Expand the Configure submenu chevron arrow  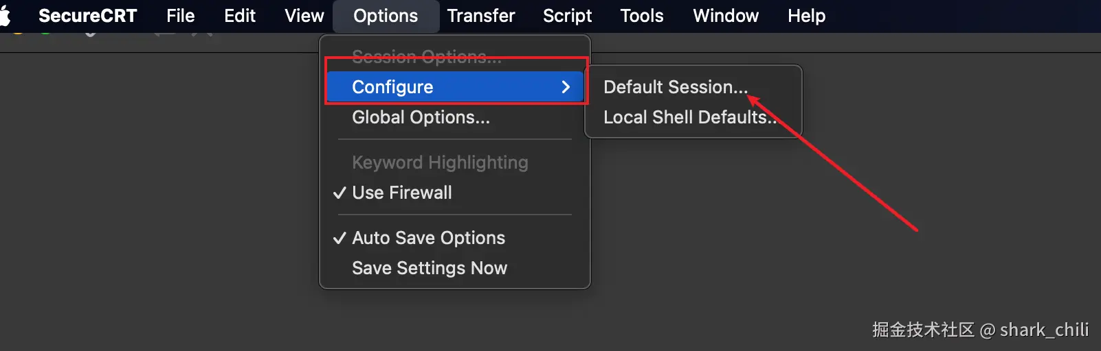click(x=566, y=87)
